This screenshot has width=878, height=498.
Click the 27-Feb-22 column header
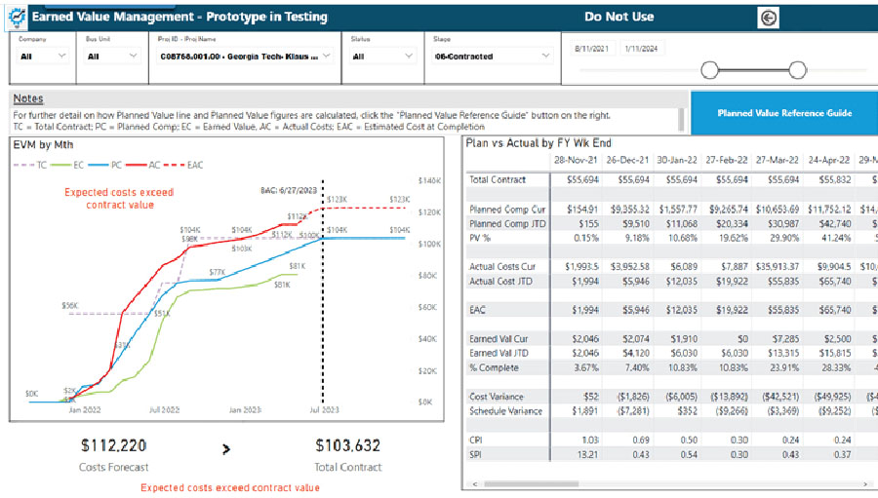click(x=727, y=160)
